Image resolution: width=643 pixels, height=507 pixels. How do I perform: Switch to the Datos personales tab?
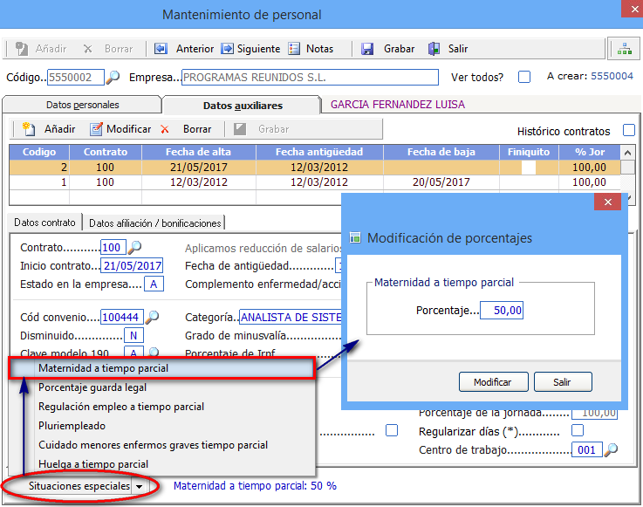pyautogui.click(x=82, y=105)
